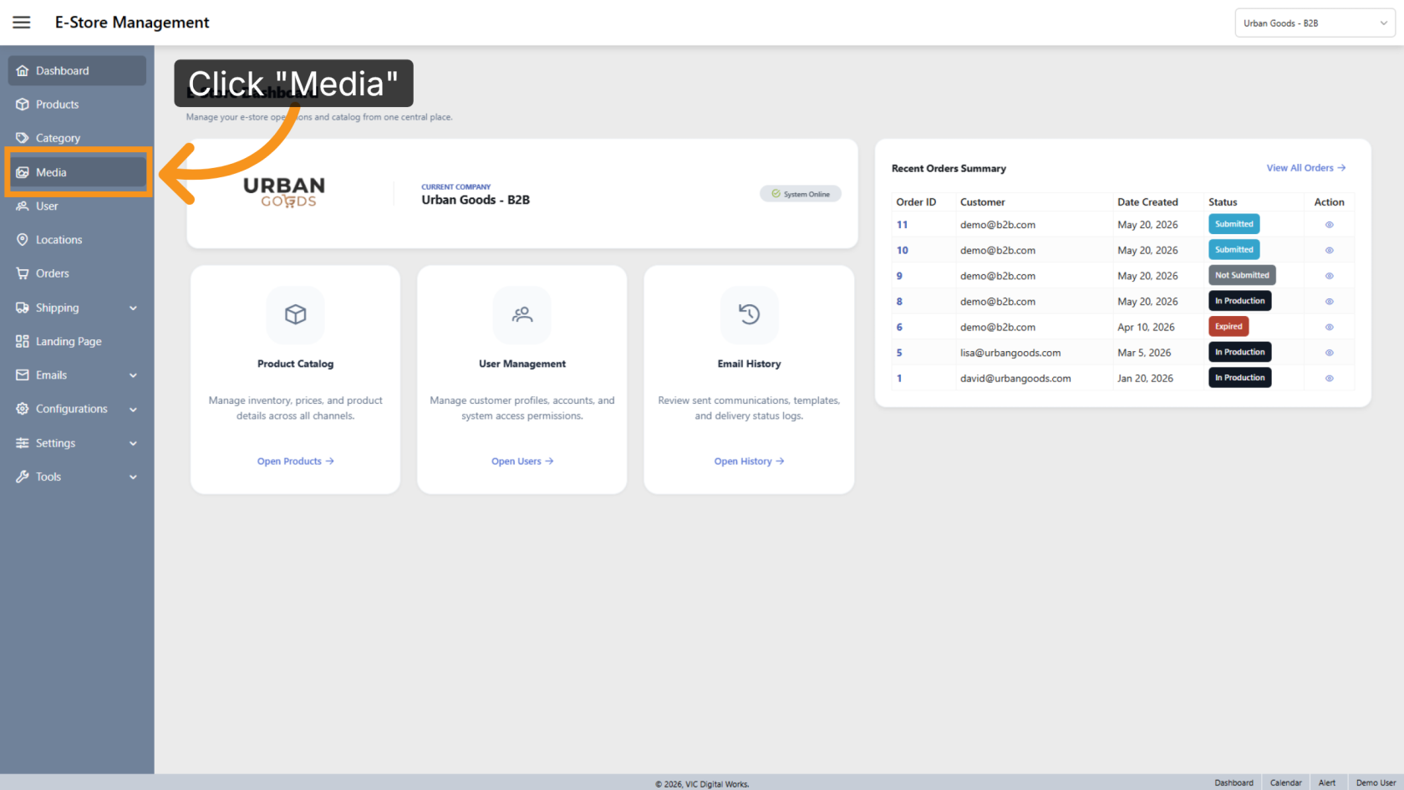Open order ID 9 link
The width and height of the screenshot is (1404, 790).
pos(899,276)
